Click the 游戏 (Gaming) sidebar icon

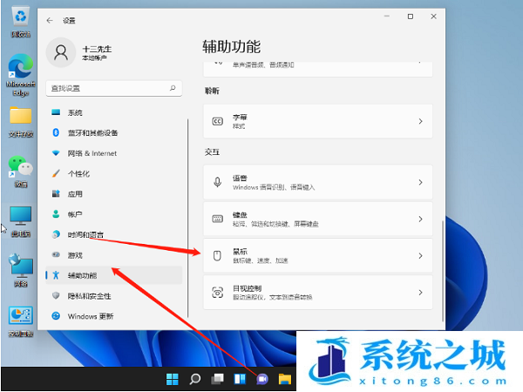pos(56,254)
